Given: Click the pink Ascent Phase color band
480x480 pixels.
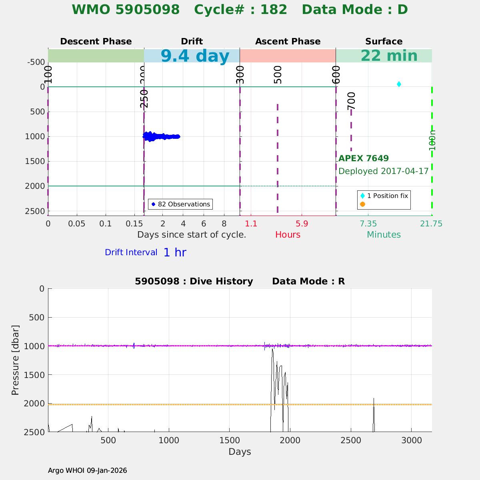Looking at the screenshot, I should [x=288, y=56].
